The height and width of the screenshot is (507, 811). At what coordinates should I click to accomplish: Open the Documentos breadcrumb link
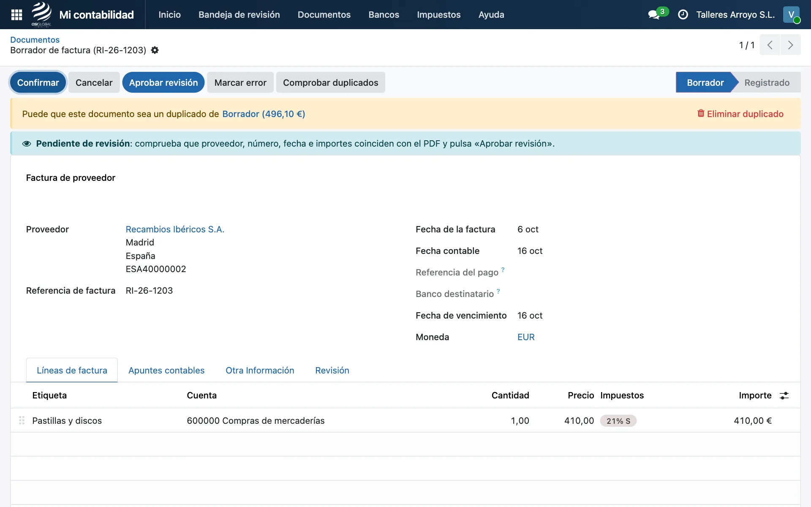[35, 40]
